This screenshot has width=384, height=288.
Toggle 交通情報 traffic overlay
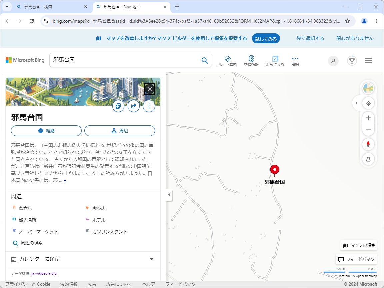[x=251, y=60]
